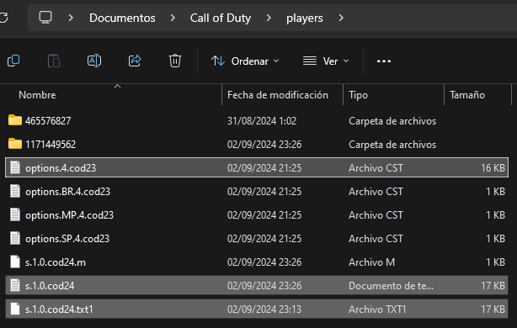Select the file name options.MP.4.cod23
The width and height of the screenshot is (517, 328).
(x=69, y=215)
